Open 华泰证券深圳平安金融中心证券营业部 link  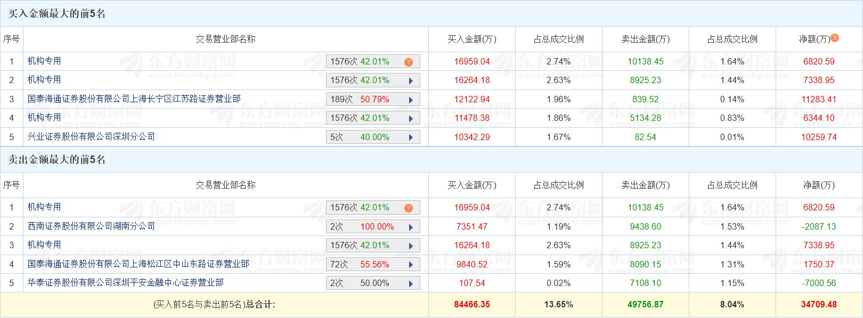pos(125,283)
